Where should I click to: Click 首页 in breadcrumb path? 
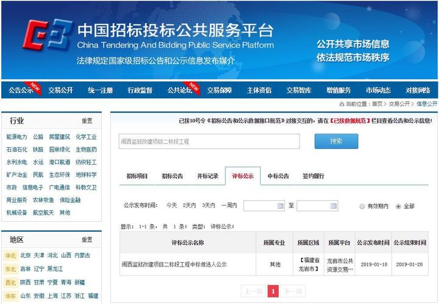[x=377, y=104]
